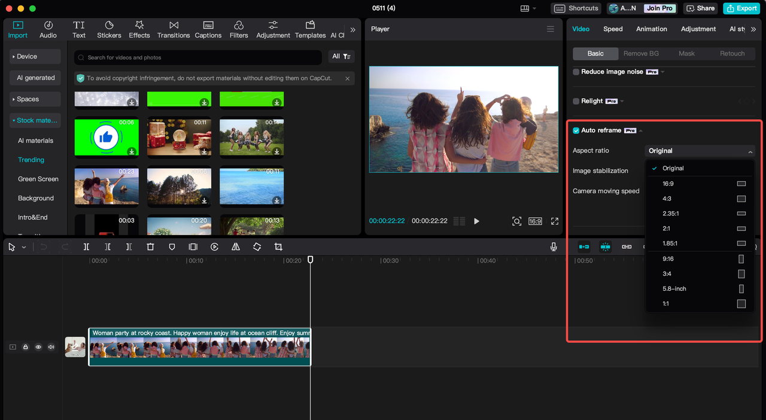Expand the Spaces section
Viewport: 766px width, 420px height.
pos(35,99)
